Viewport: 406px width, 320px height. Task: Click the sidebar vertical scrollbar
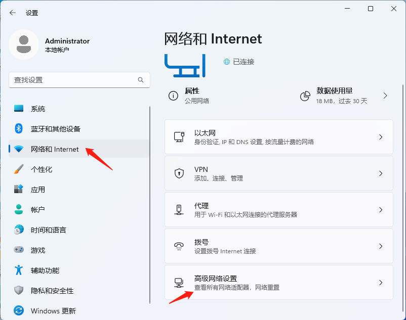point(150,205)
